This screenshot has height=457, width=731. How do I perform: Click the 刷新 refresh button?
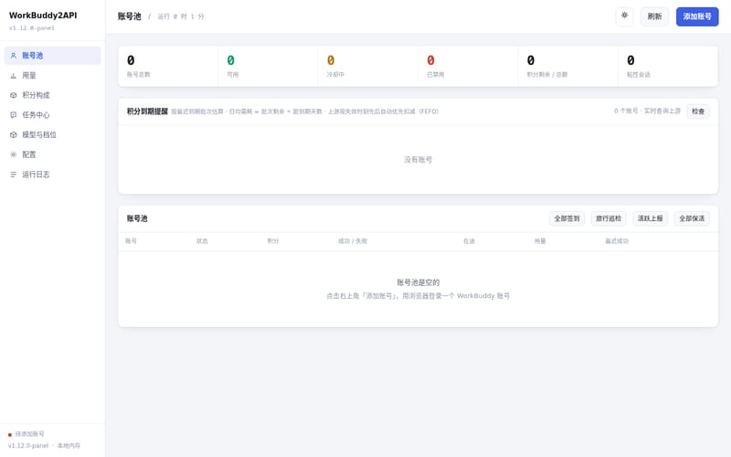tap(654, 16)
